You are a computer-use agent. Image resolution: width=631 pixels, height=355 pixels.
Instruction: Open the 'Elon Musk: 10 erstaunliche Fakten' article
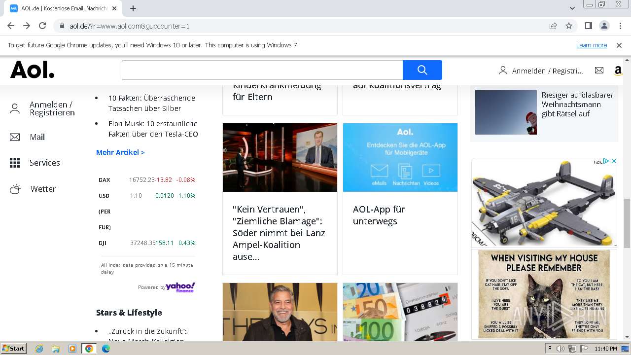pyautogui.click(x=153, y=129)
